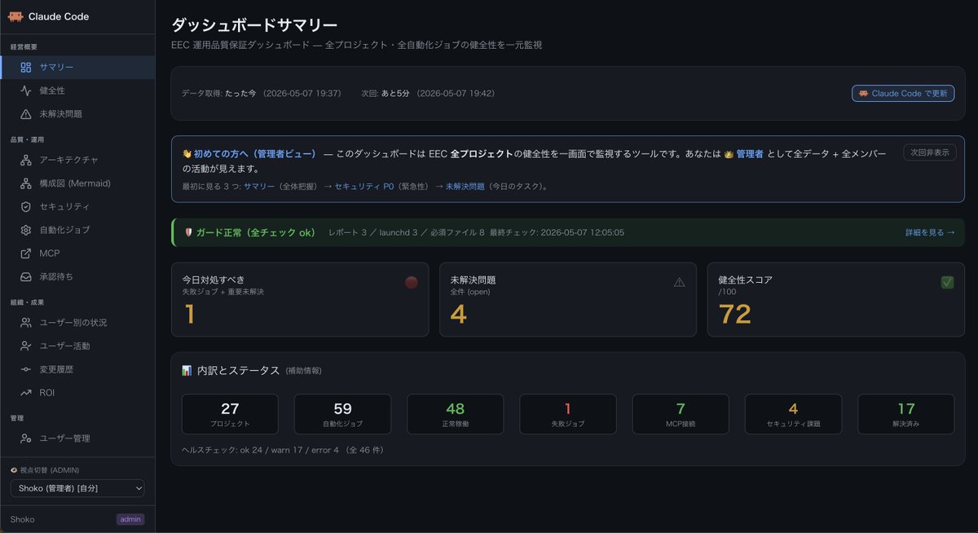Open the Shoko (管理者) viewpoint dropdown
This screenshot has height=533, width=978.
pyautogui.click(x=77, y=488)
